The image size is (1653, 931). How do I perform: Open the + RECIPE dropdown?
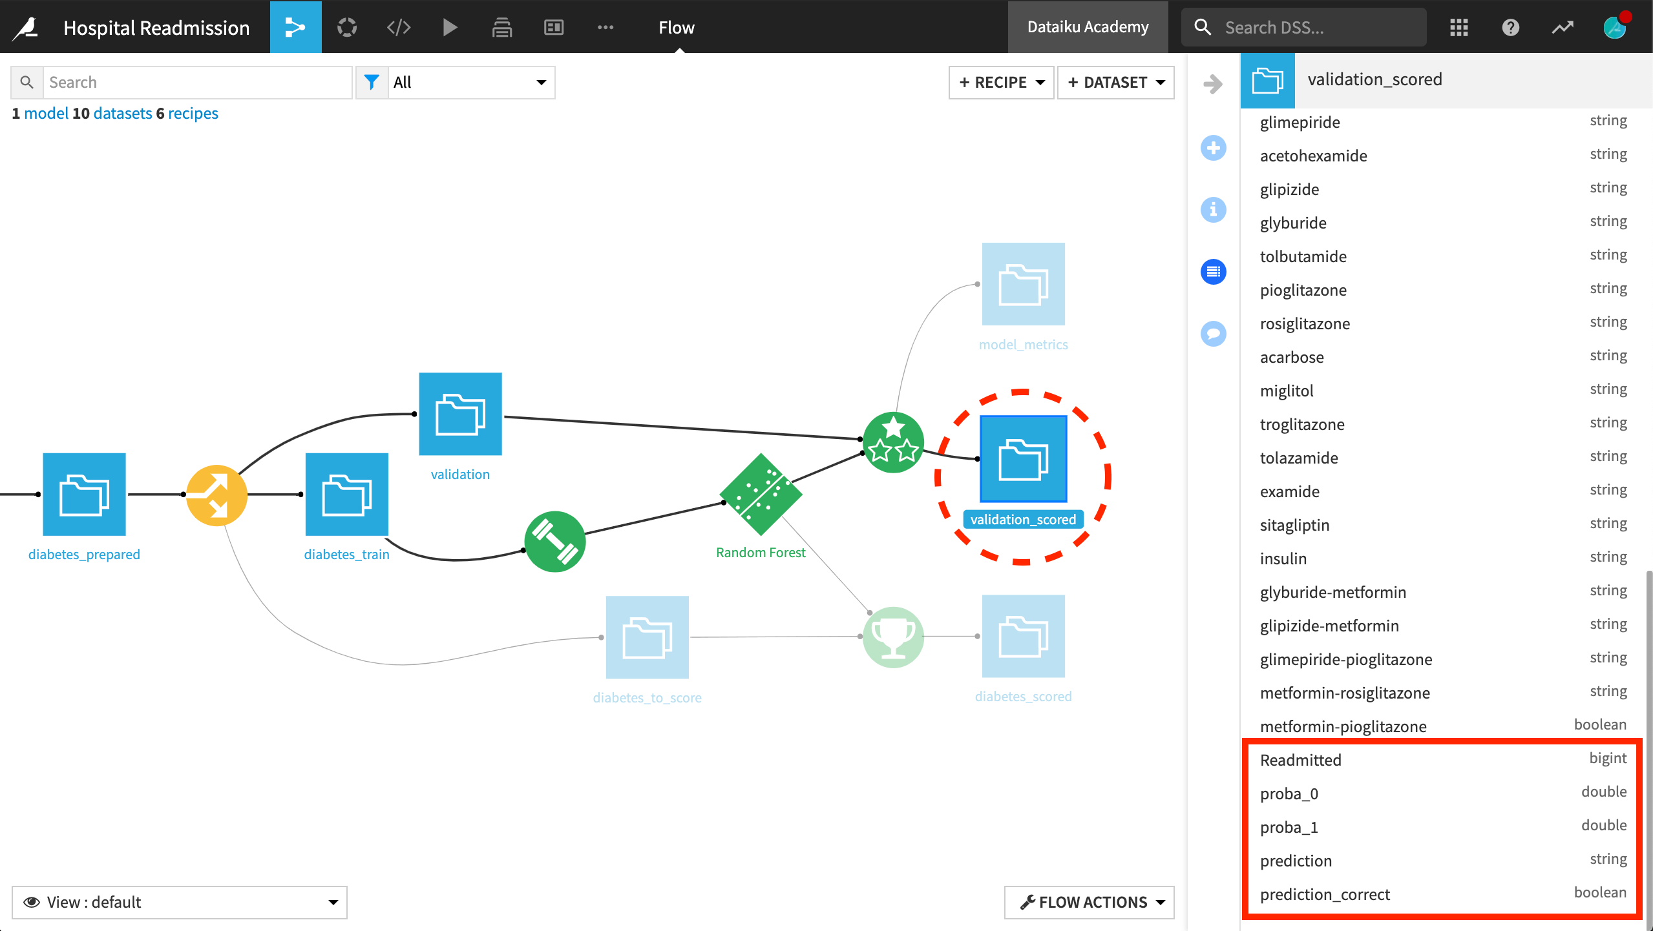tap(1001, 83)
